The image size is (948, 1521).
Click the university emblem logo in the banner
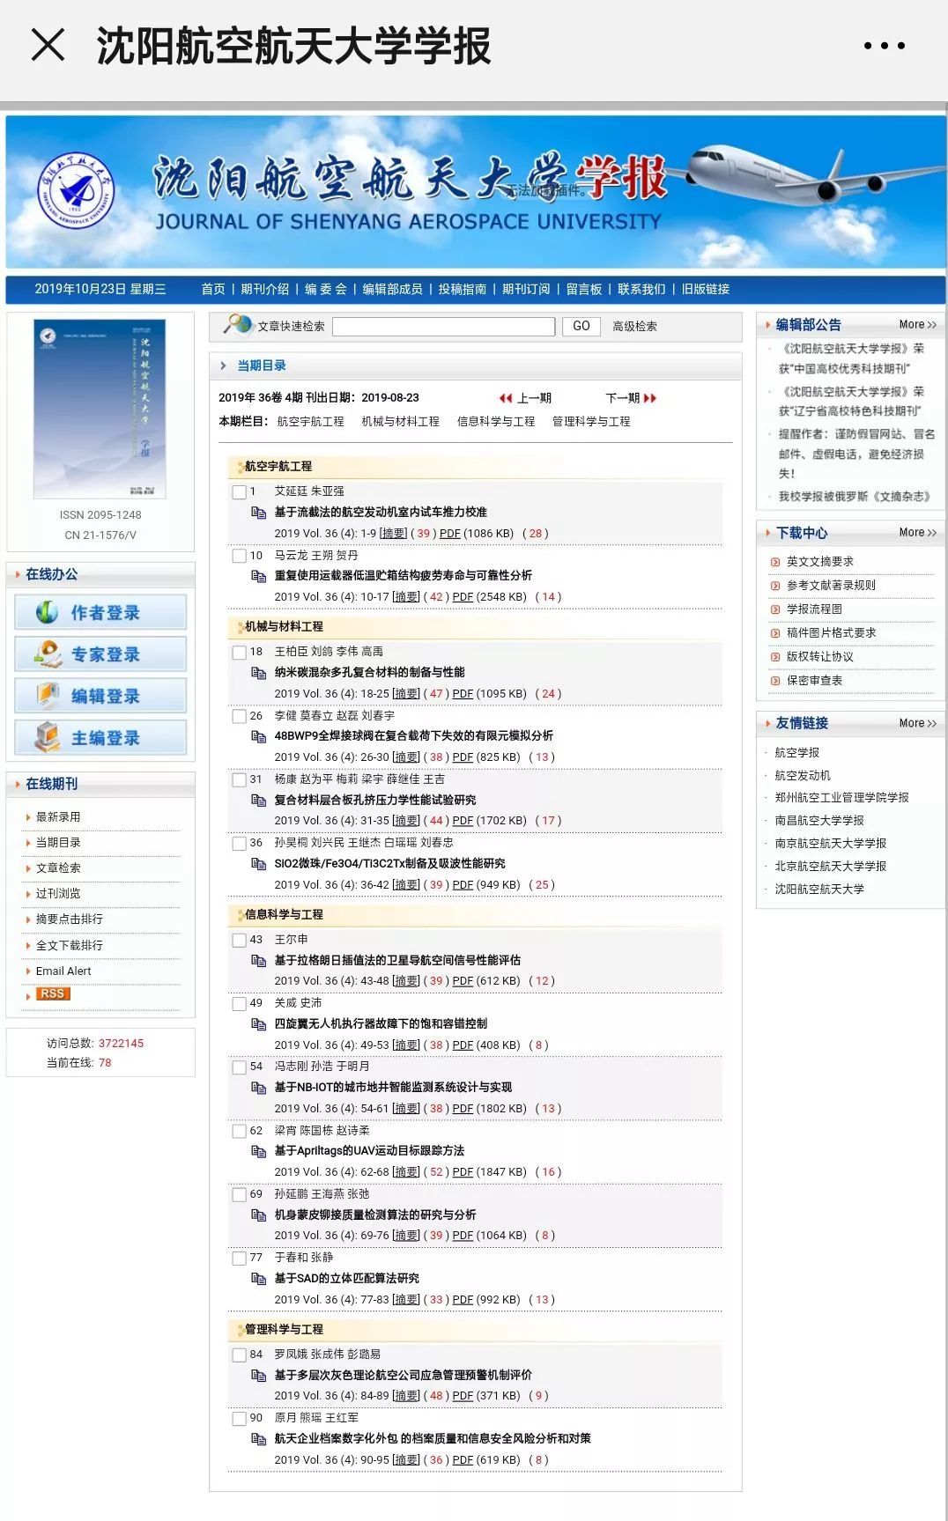pos(77,190)
